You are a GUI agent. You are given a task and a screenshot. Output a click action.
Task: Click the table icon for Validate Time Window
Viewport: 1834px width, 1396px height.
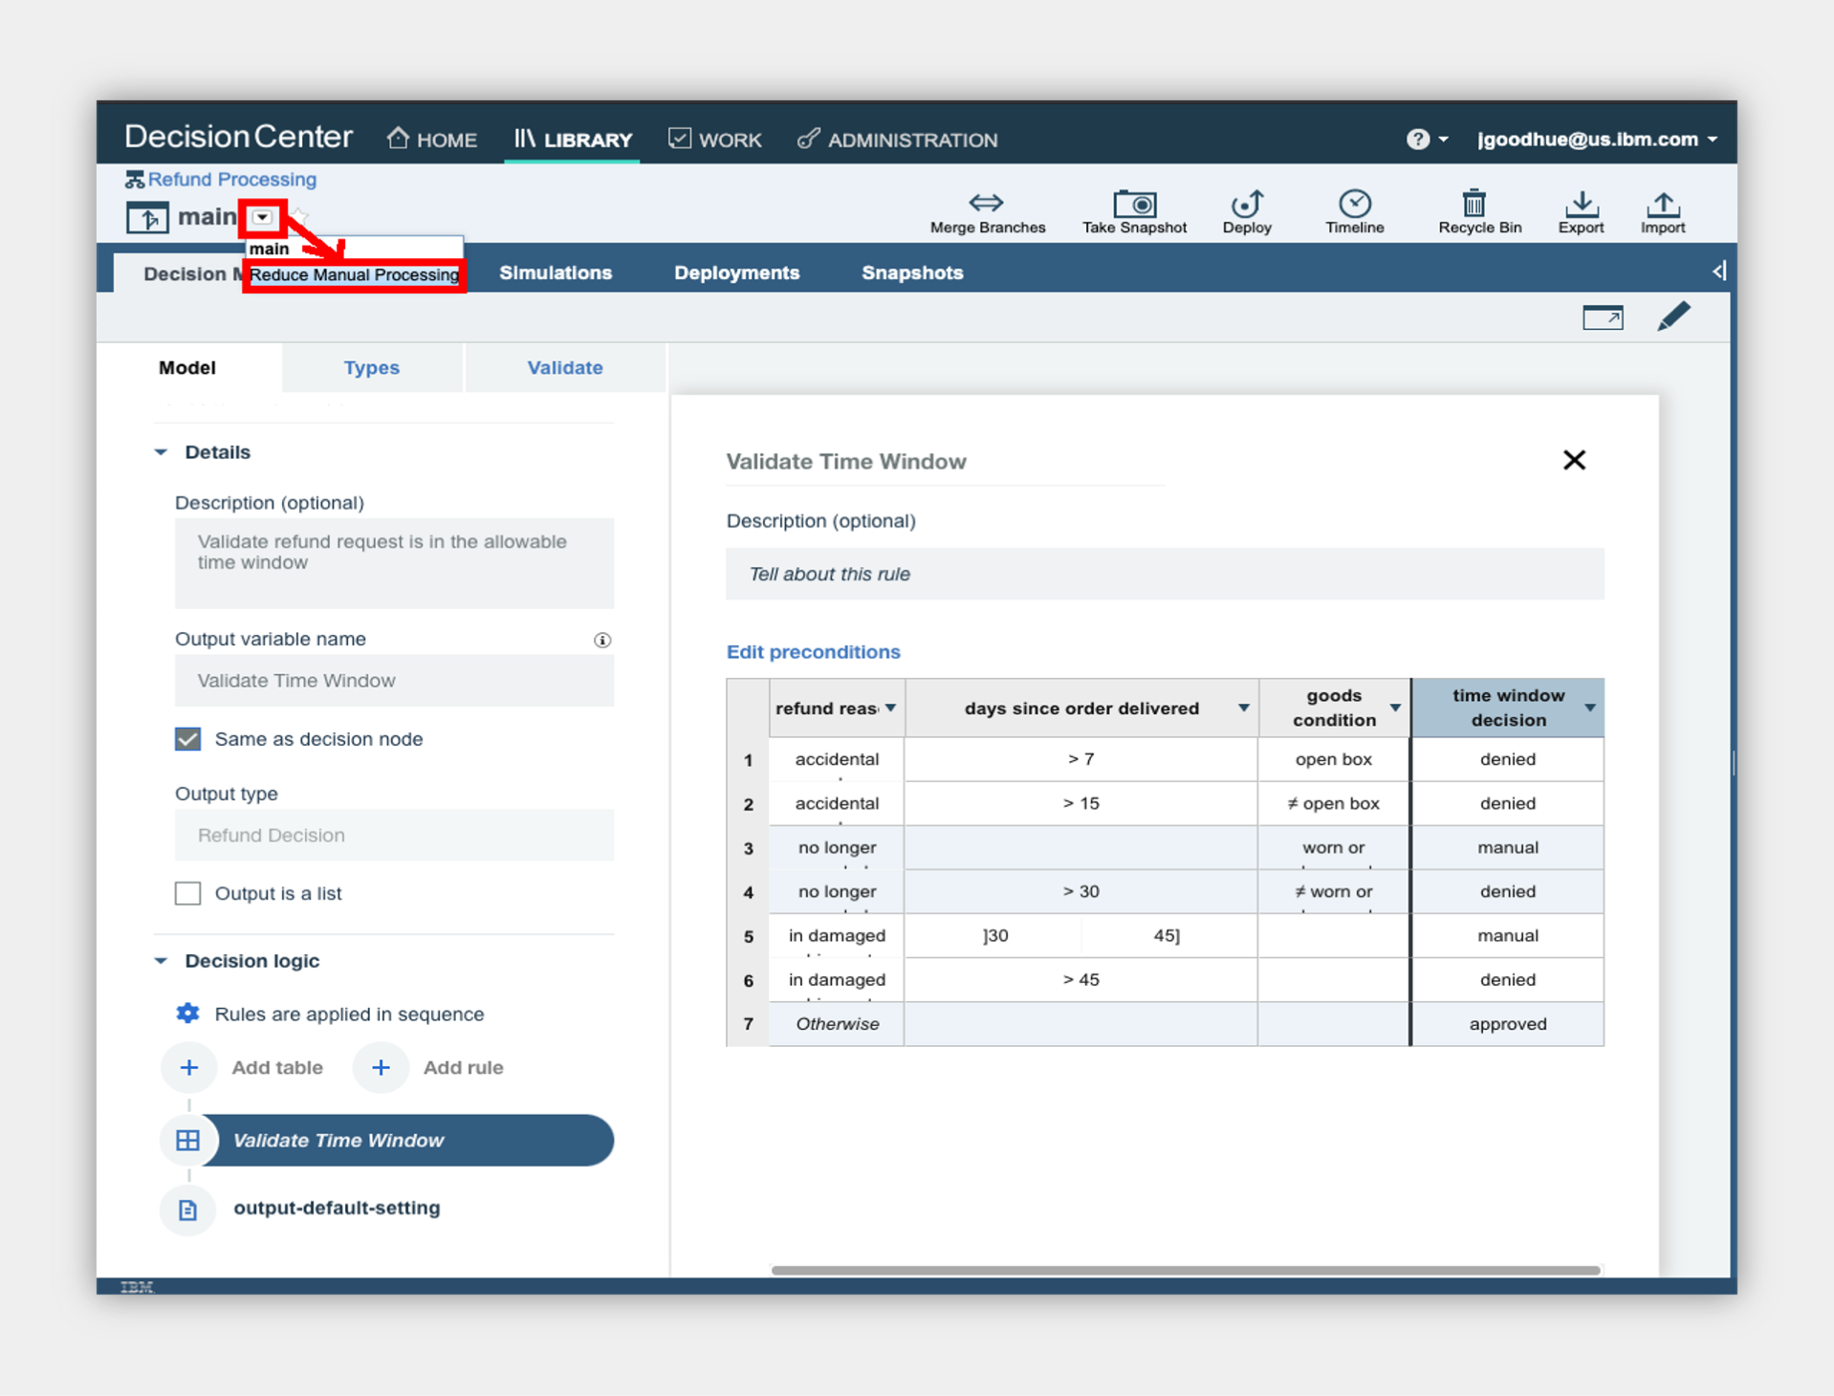click(188, 1140)
